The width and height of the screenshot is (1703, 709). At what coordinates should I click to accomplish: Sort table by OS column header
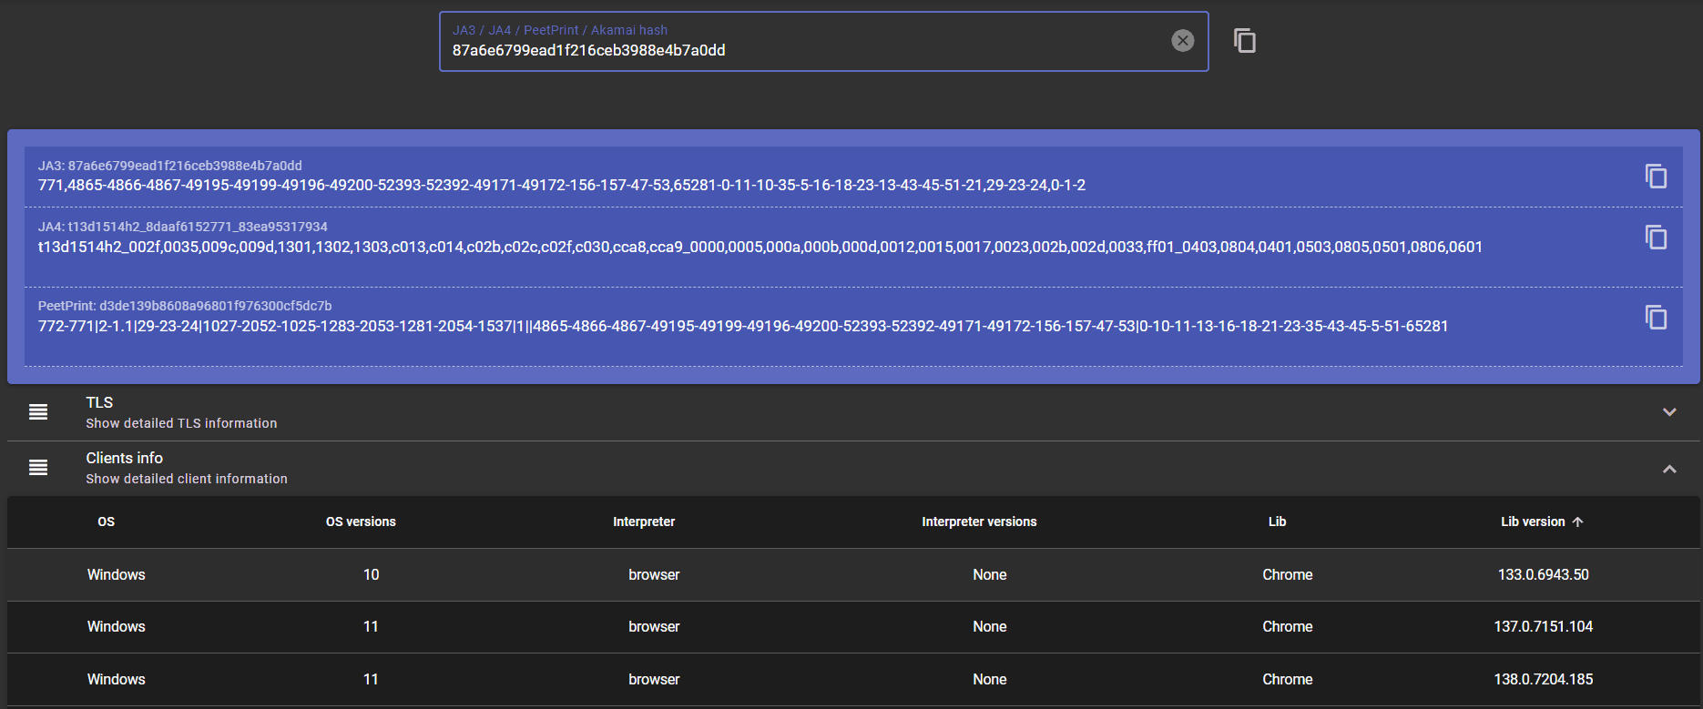tap(107, 522)
